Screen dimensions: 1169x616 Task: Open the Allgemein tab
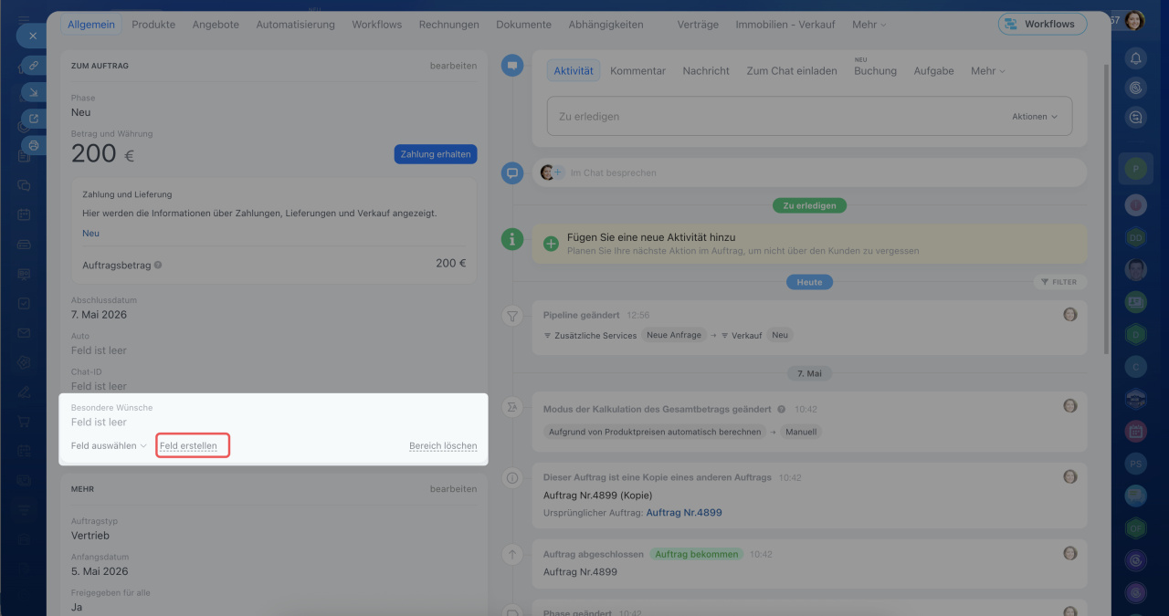91,25
